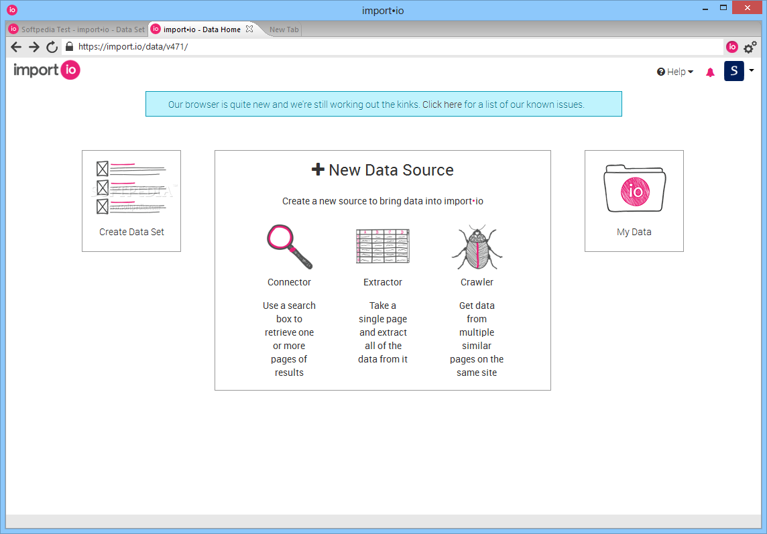Click the My Data folder icon
The image size is (767, 534).
pos(634,188)
